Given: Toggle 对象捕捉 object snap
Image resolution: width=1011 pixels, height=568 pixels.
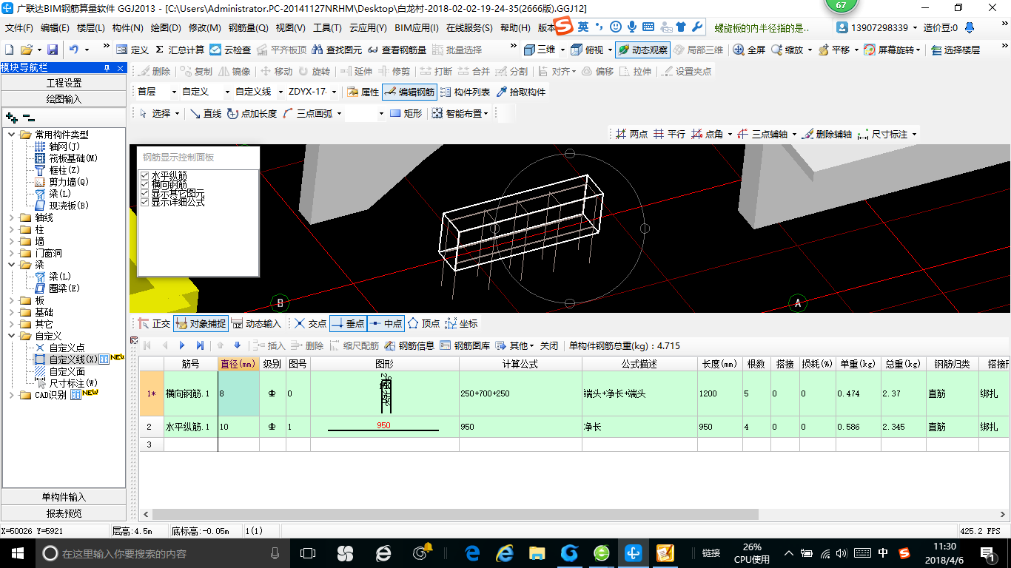Looking at the screenshot, I should coord(200,323).
